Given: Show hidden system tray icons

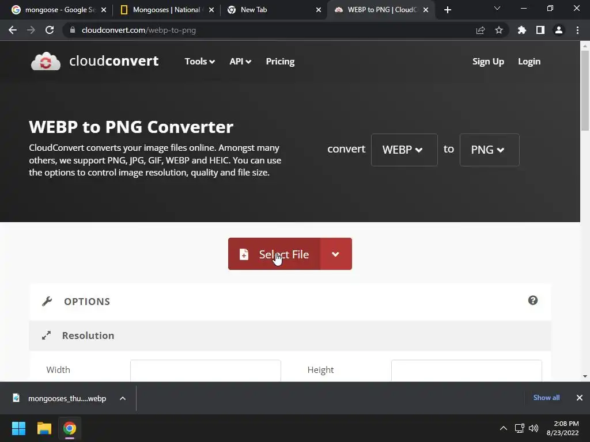Looking at the screenshot, I should (x=504, y=428).
